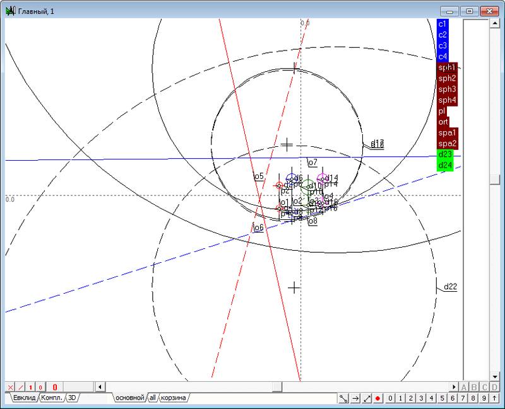Select the spa1 object label

[x=448, y=133]
